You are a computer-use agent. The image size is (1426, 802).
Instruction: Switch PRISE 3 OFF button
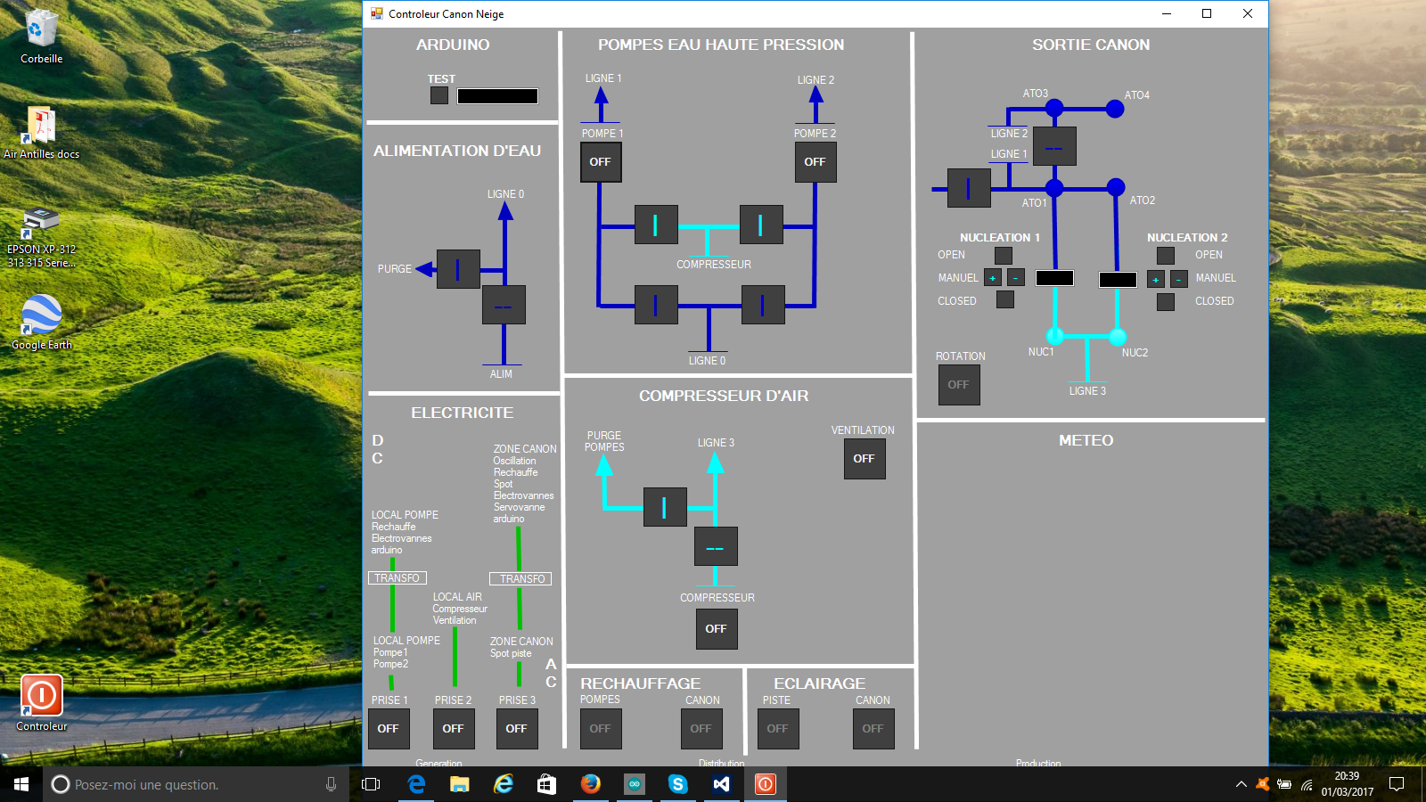tap(517, 729)
